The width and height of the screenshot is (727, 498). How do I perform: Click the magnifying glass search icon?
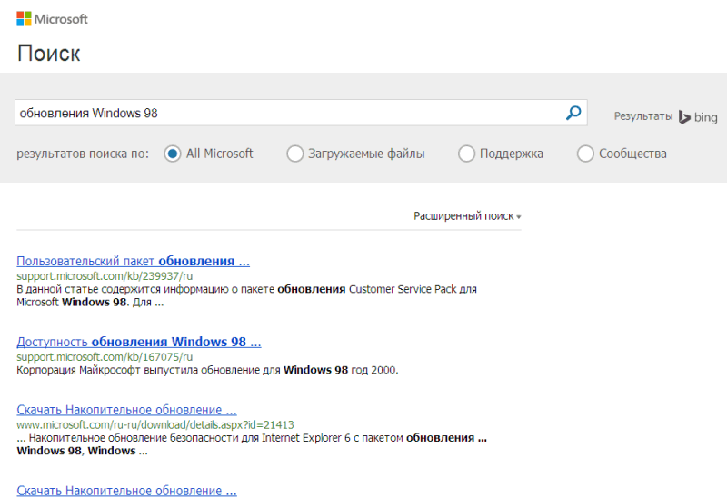click(573, 113)
